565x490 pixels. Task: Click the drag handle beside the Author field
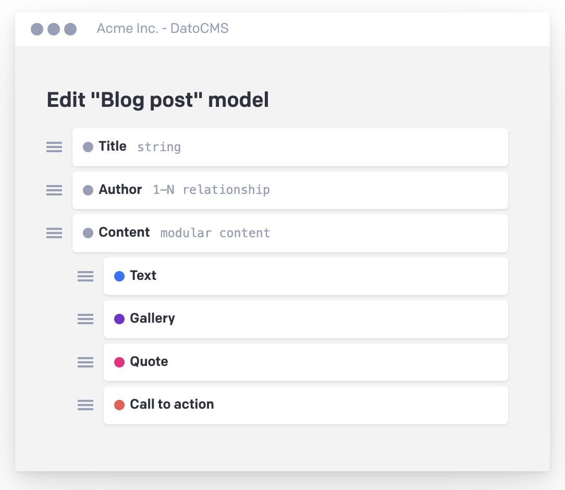click(54, 190)
